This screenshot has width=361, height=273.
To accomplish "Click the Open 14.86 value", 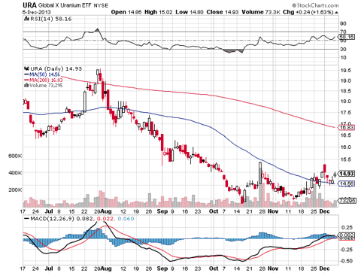I will pyautogui.click(x=126, y=12).
